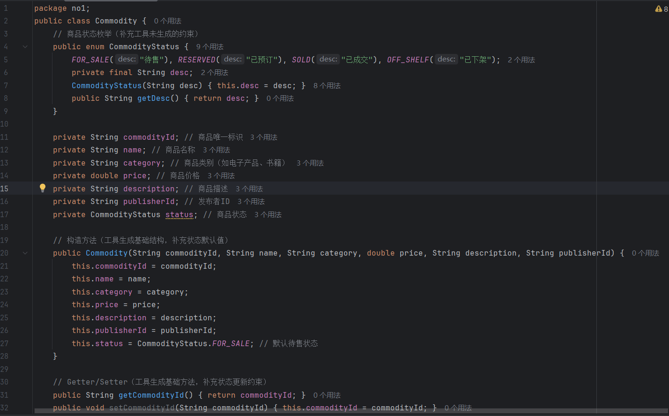669x416 pixels.
Task: Click '0 个用法' hint on Commodity constructor
Action: (646, 253)
